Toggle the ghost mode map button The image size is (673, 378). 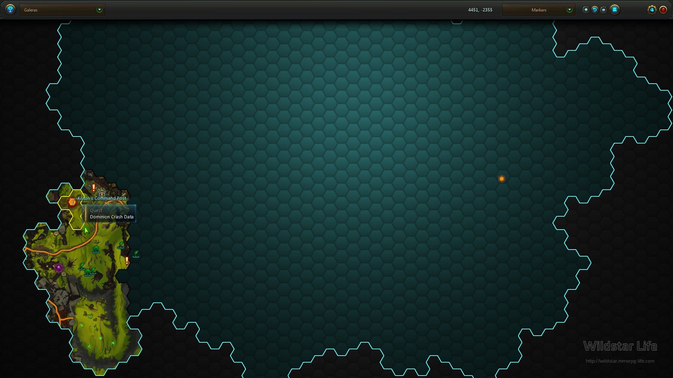click(614, 10)
